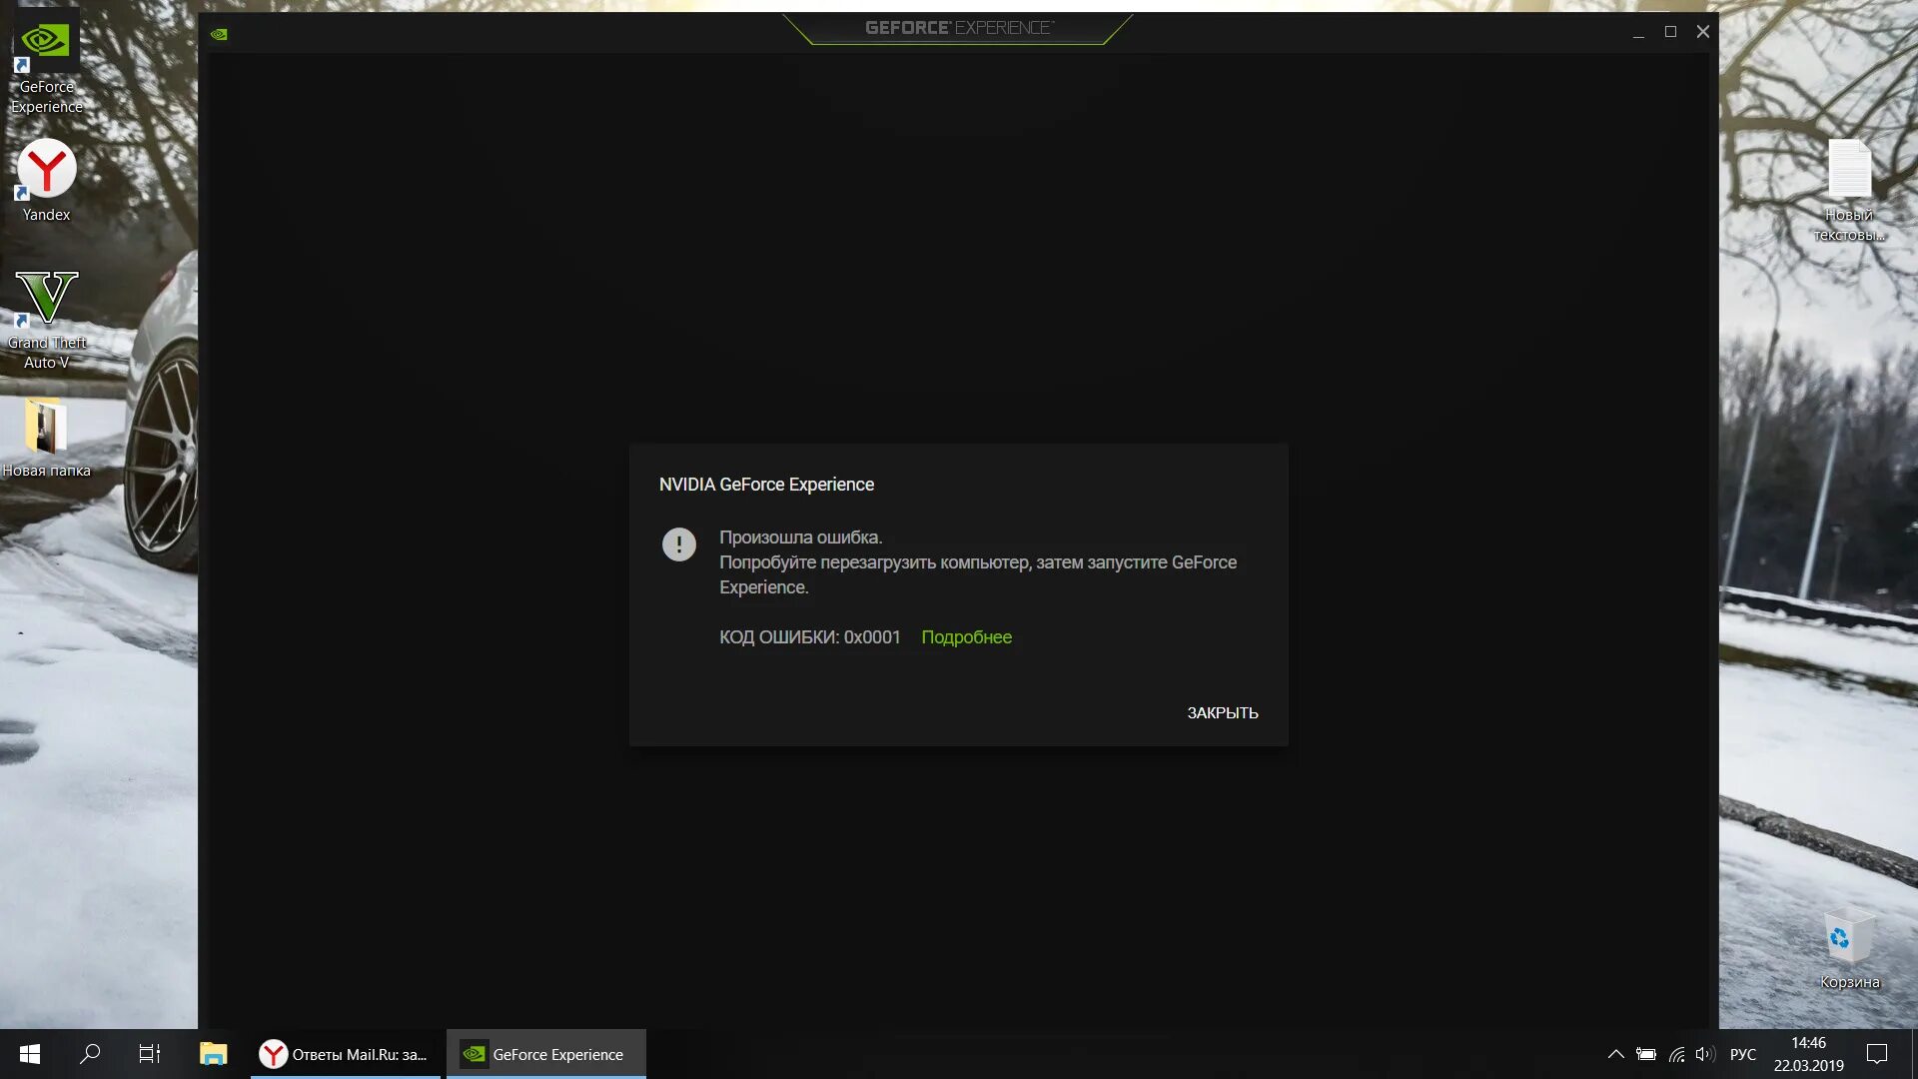This screenshot has width=1918, height=1079.
Task: Switch to GeForce Experience taskbar button
Action: pos(545,1054)
